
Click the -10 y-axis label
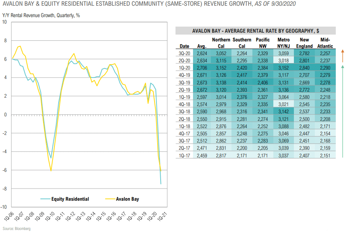3,207
